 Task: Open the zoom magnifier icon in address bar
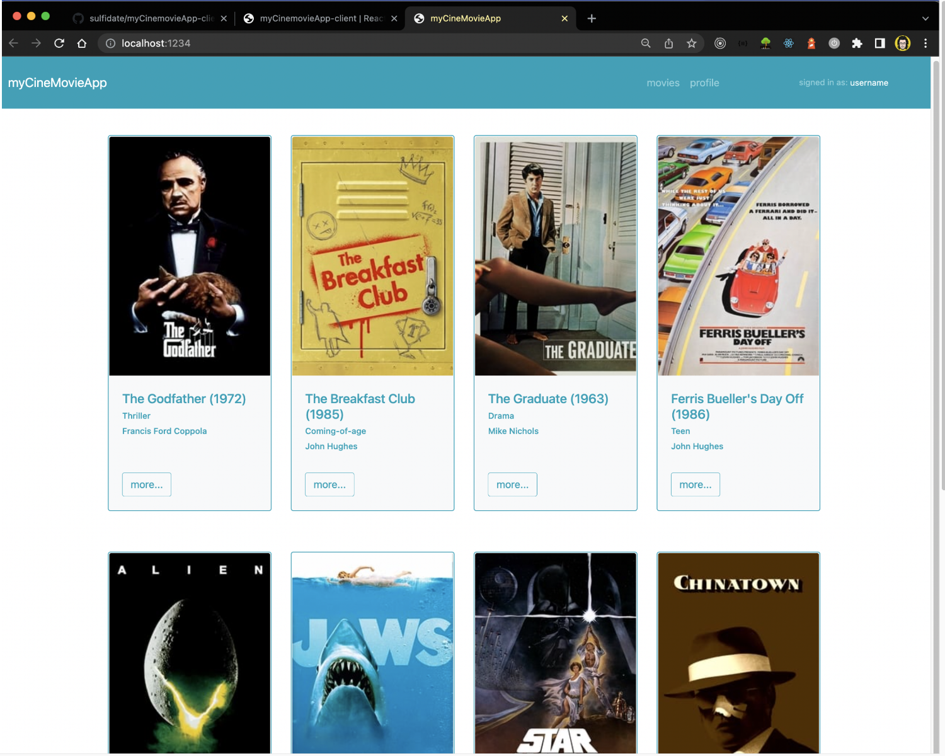(x=646, y=43)
